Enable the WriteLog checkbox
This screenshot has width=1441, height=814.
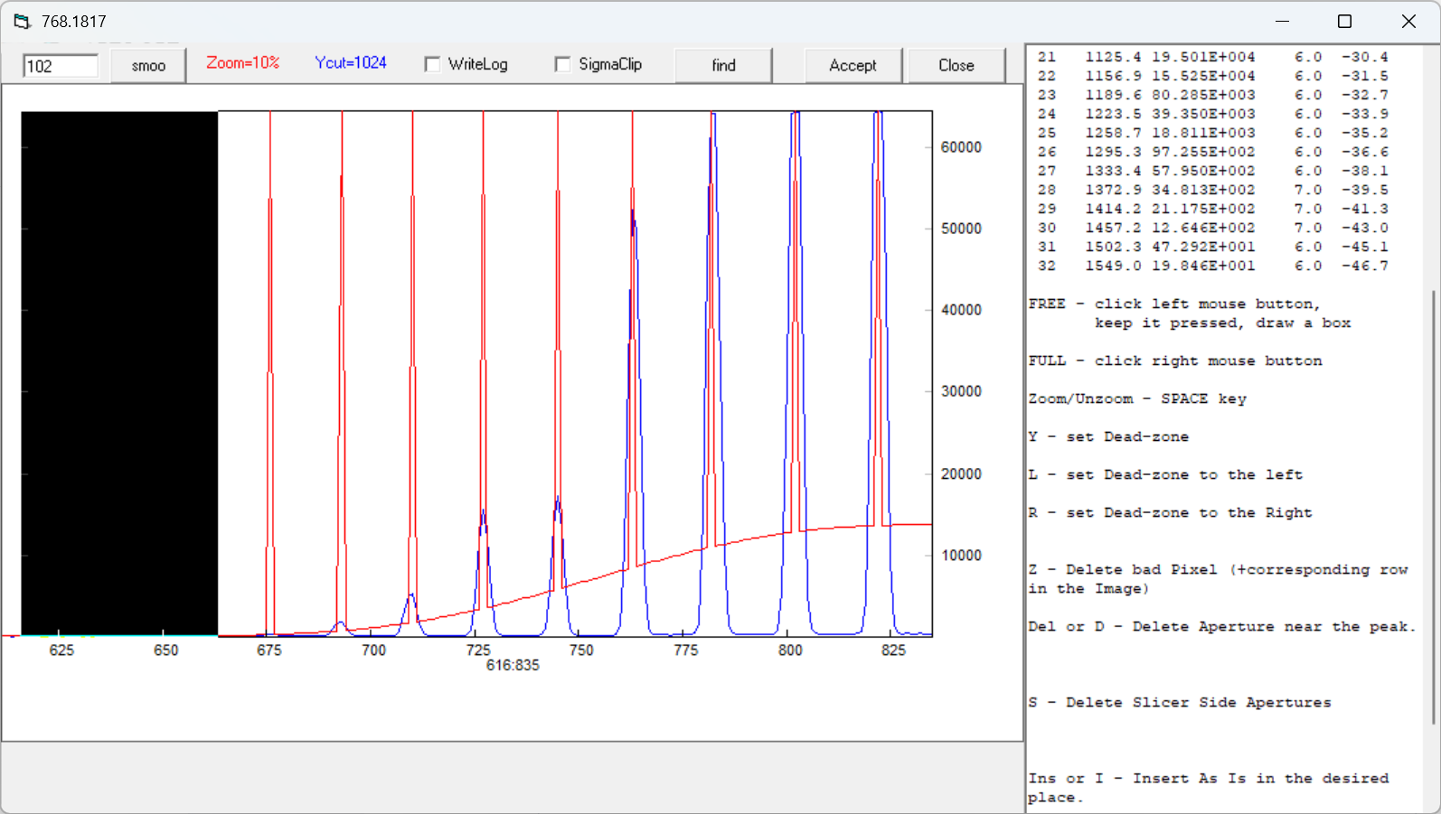click(432, 64)
